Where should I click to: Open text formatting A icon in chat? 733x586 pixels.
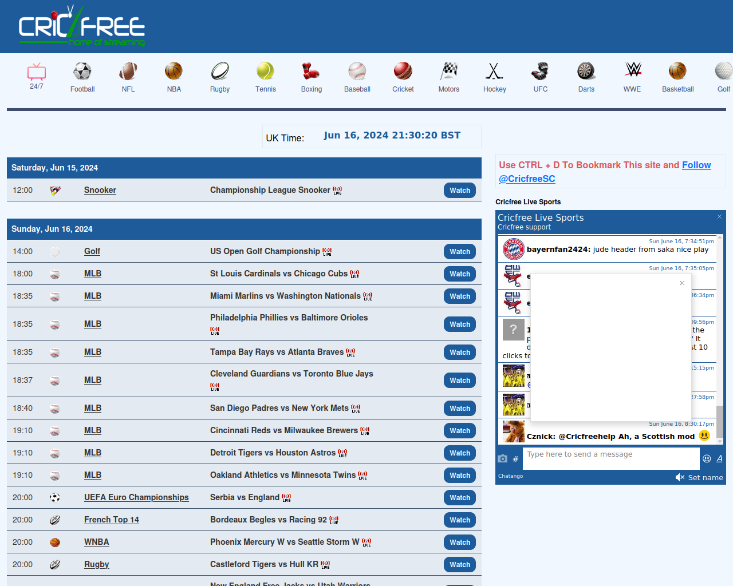point(719,458)
